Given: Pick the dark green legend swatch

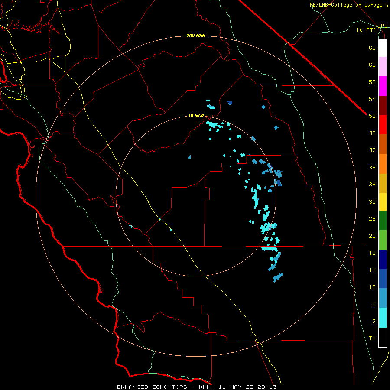Looking at the screenshot, I should [383, 221].
